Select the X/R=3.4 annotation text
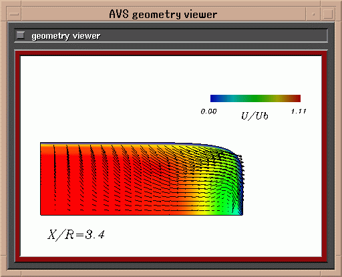The image size is (342, 277). [x=76, y=235]
